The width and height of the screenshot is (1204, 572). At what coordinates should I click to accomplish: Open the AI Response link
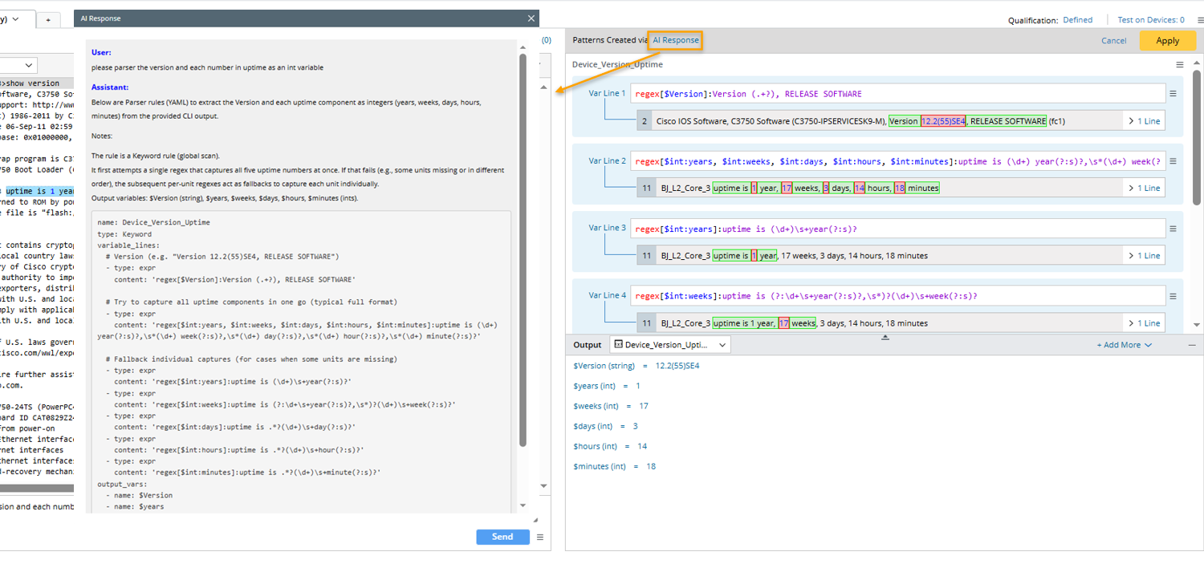coord(675,40)
